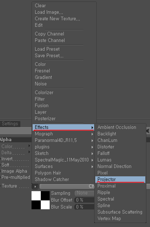
Task: Select Projector from Effects submenu
Action: click(x=120, y=180)
